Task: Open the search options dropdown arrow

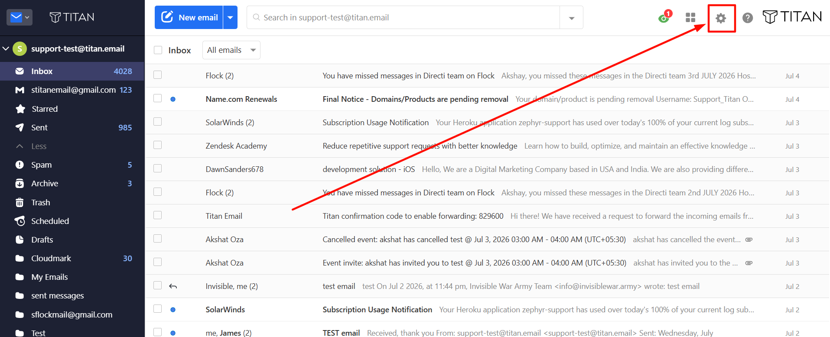Action: (572, 18)
